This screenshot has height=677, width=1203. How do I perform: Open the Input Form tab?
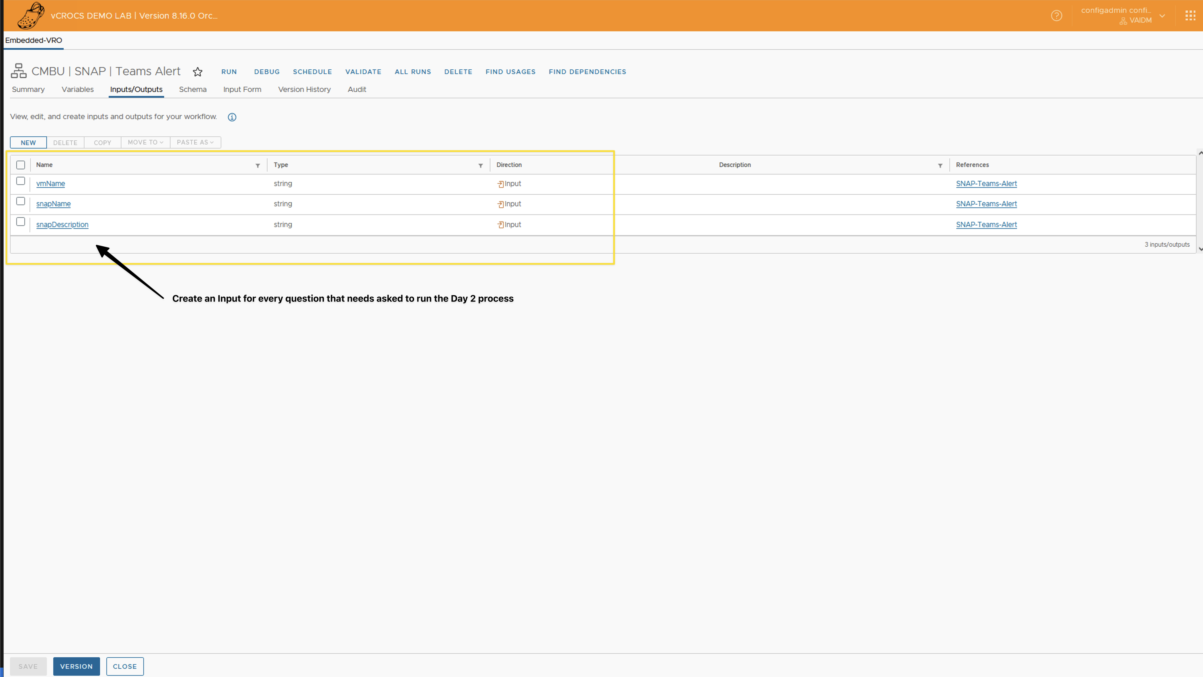coord(242,89)
